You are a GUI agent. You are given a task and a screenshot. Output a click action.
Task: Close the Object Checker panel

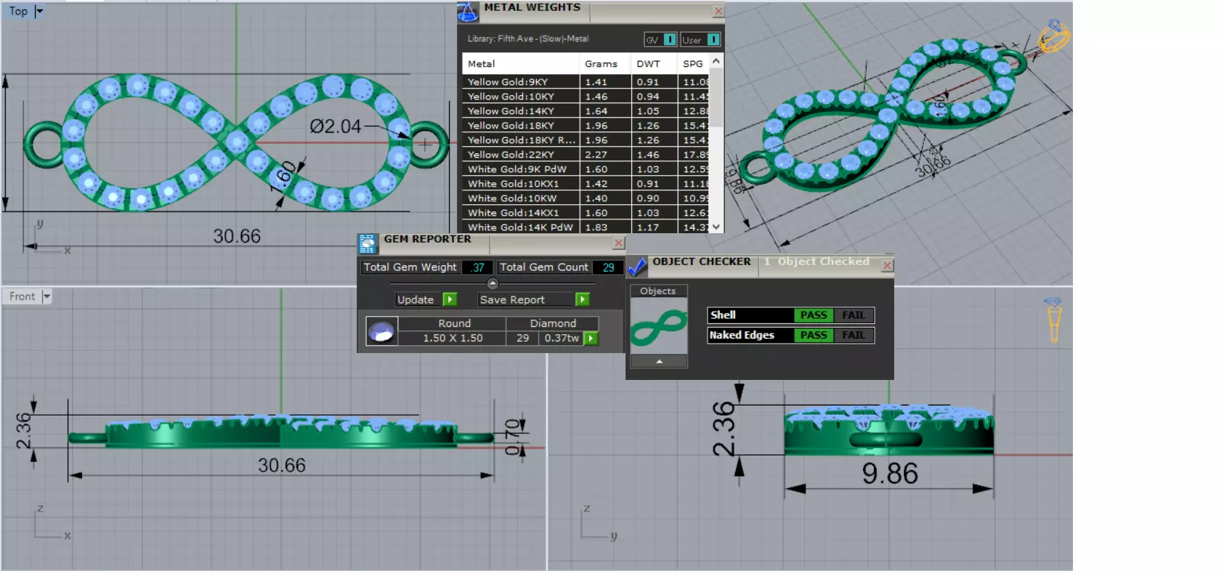887,266
